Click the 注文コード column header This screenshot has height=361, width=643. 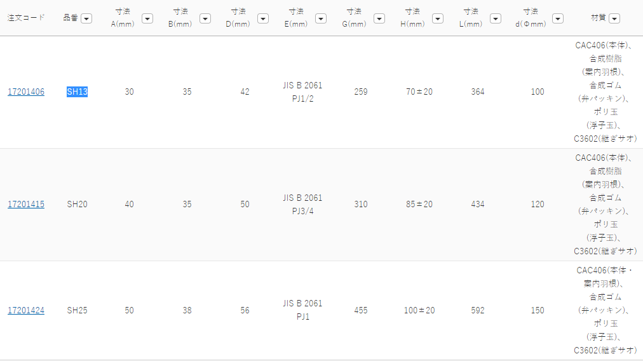pyautogui.click(x=26, y=18)
